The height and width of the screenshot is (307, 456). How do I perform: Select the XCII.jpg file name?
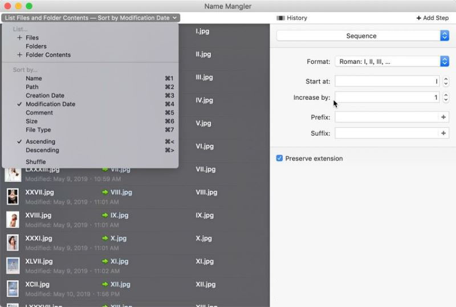37,284
